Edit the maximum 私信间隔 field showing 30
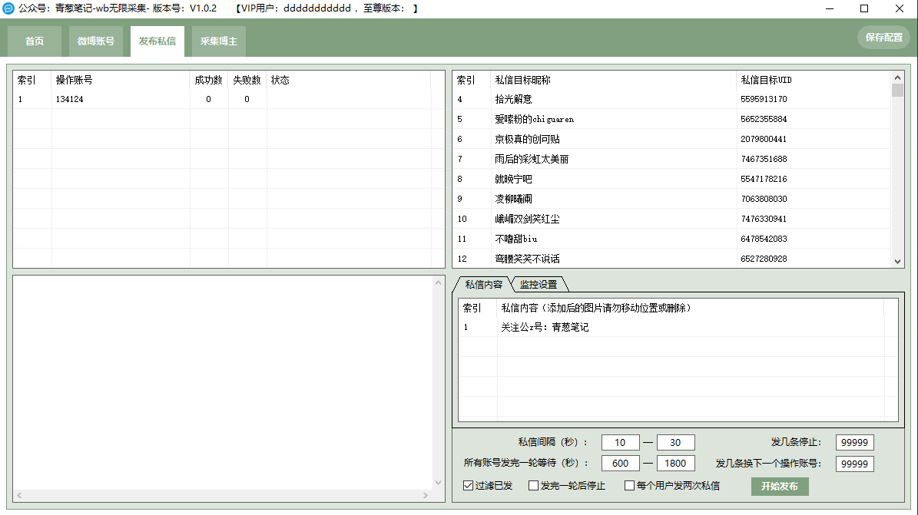The width and height of the screenshot is (918, 515). pos(675,442)
